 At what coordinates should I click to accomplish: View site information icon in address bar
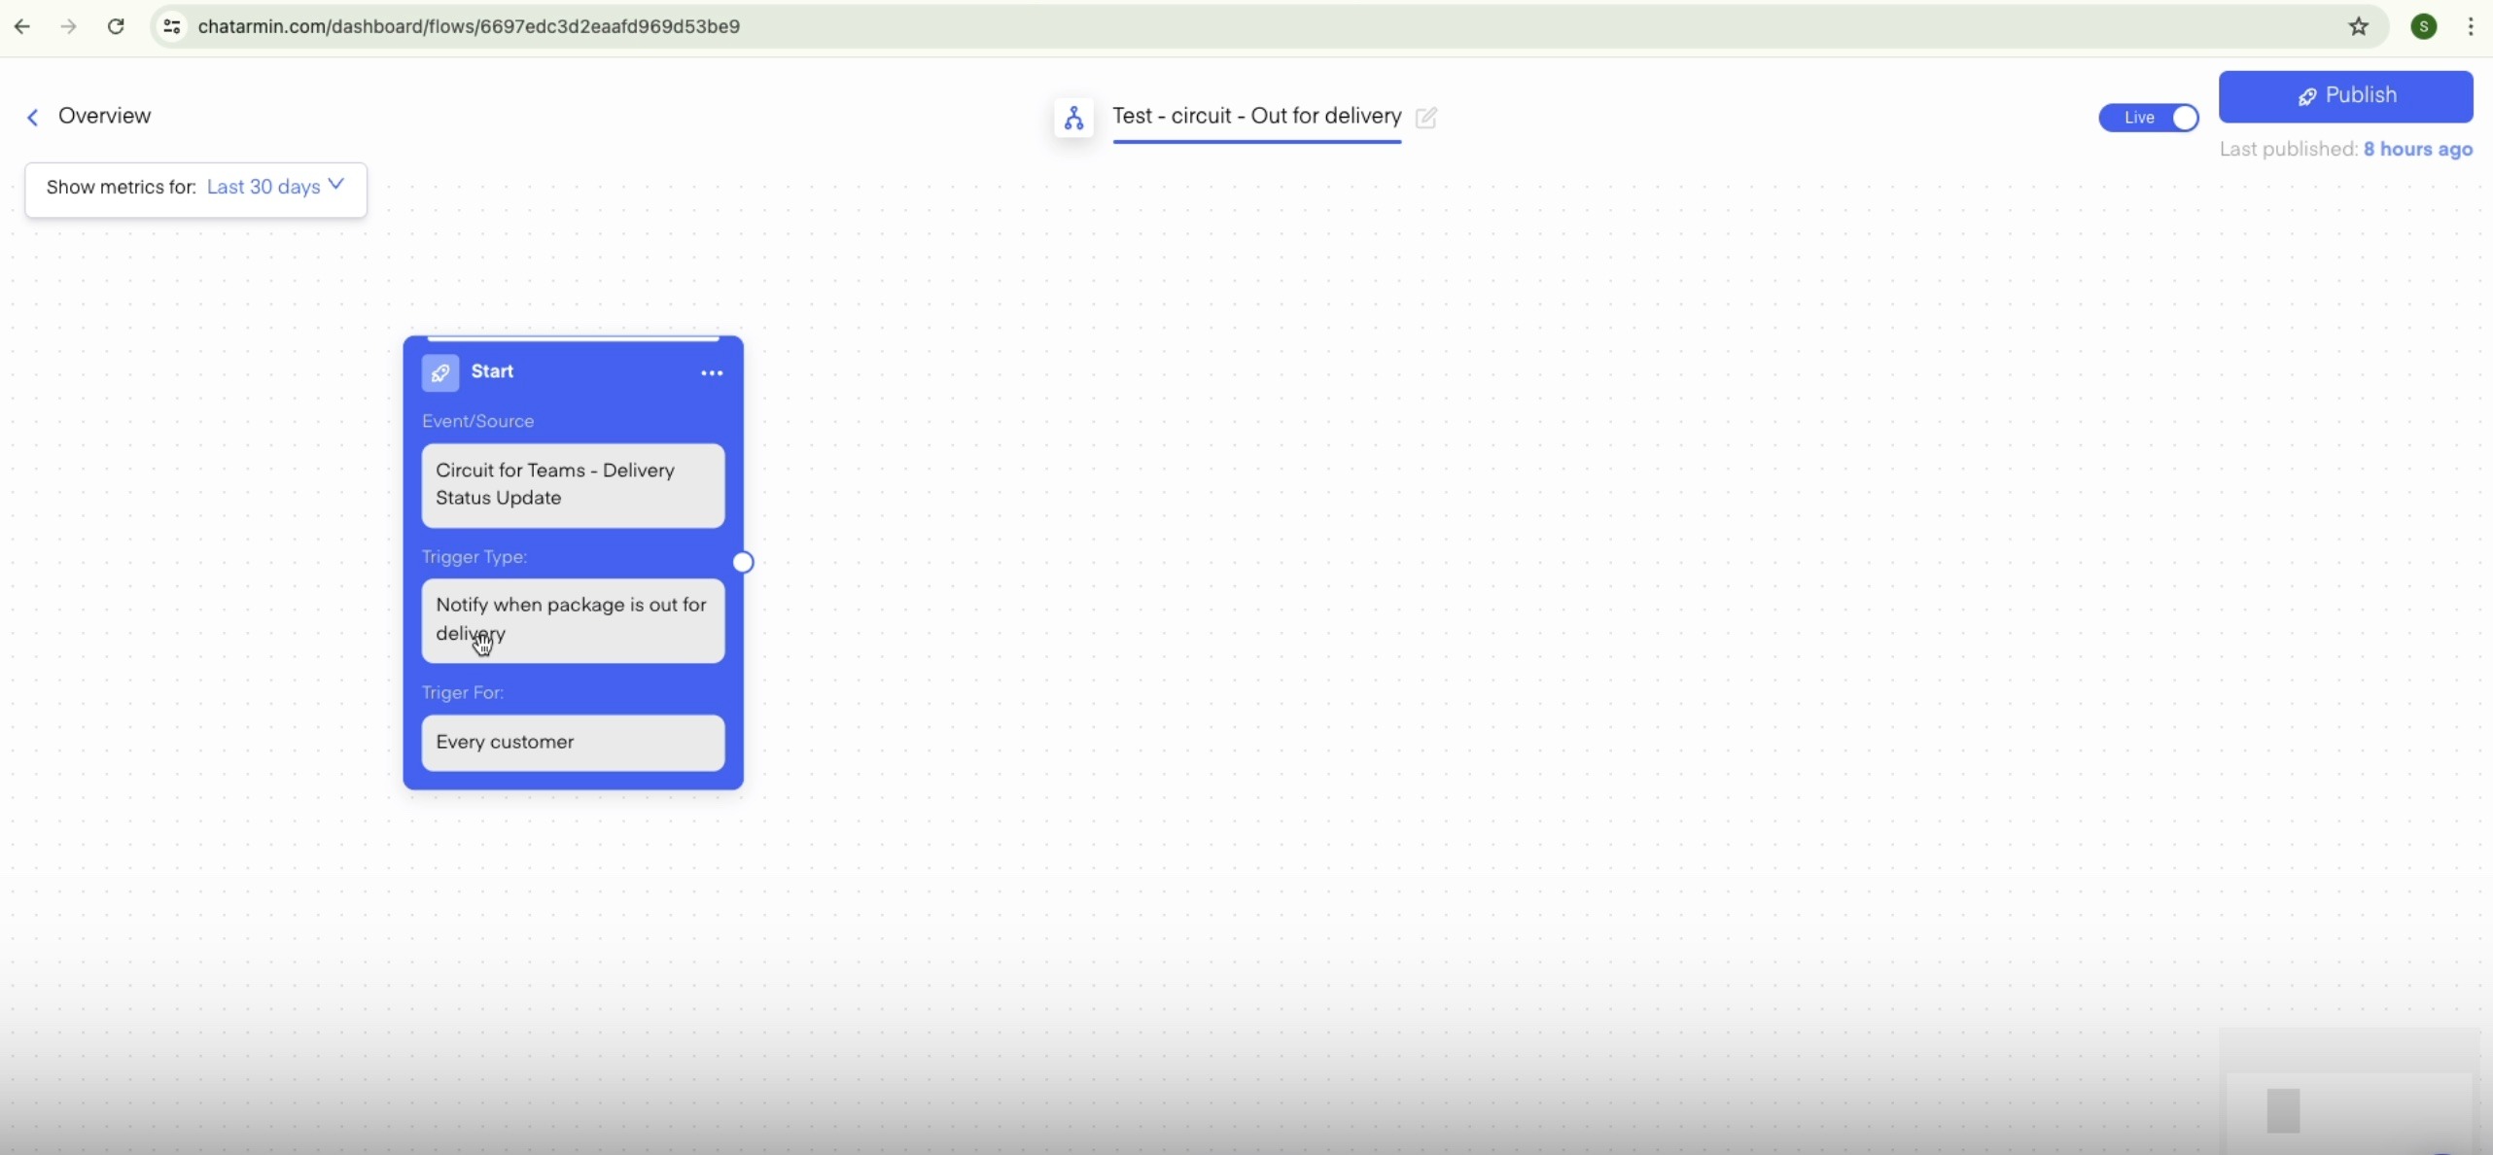(x=172, y=26)
